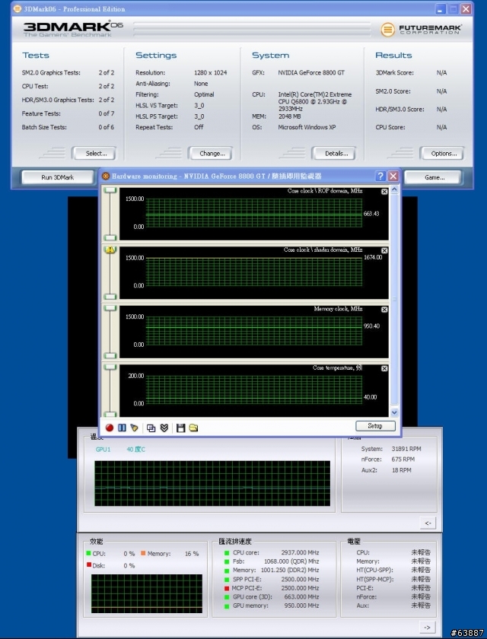Click the Game... button in 3DMark06
Image resolution: width=487 pixels, height=639 pixels.
pos(434,177)
